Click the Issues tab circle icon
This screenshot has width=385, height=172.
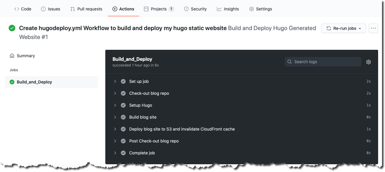[43, 9]
